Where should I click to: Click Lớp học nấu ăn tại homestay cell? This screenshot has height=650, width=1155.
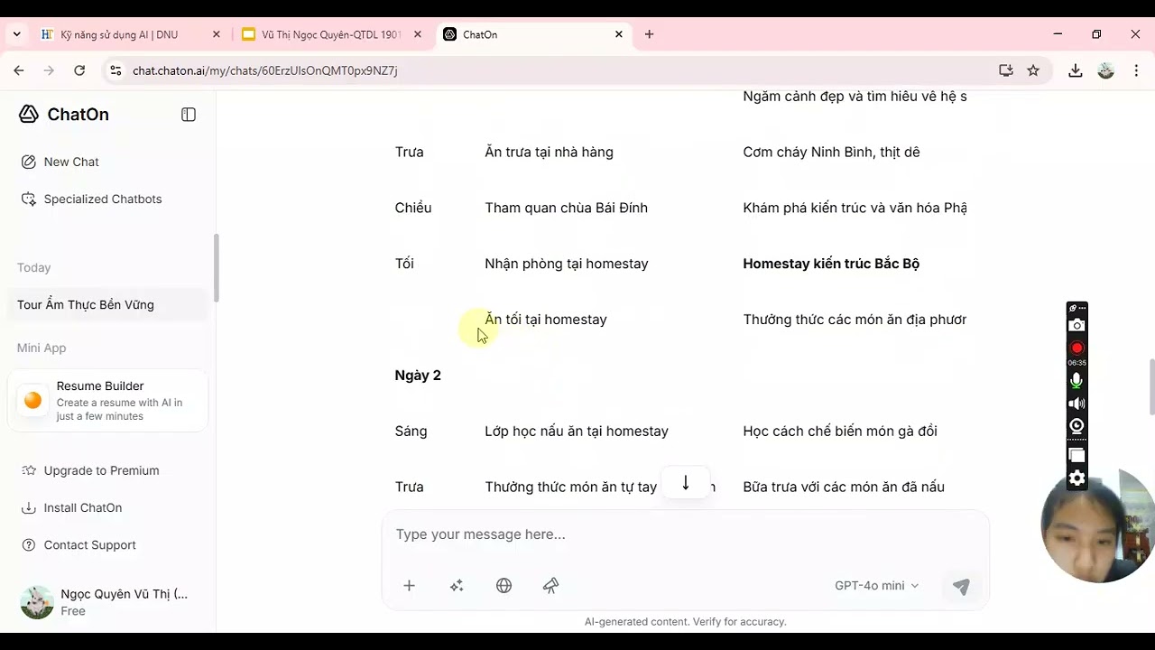point(577,431)
